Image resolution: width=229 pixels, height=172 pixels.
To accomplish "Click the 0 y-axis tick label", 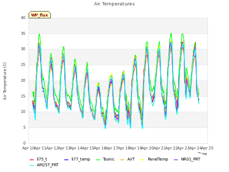I will pos(24,143).
